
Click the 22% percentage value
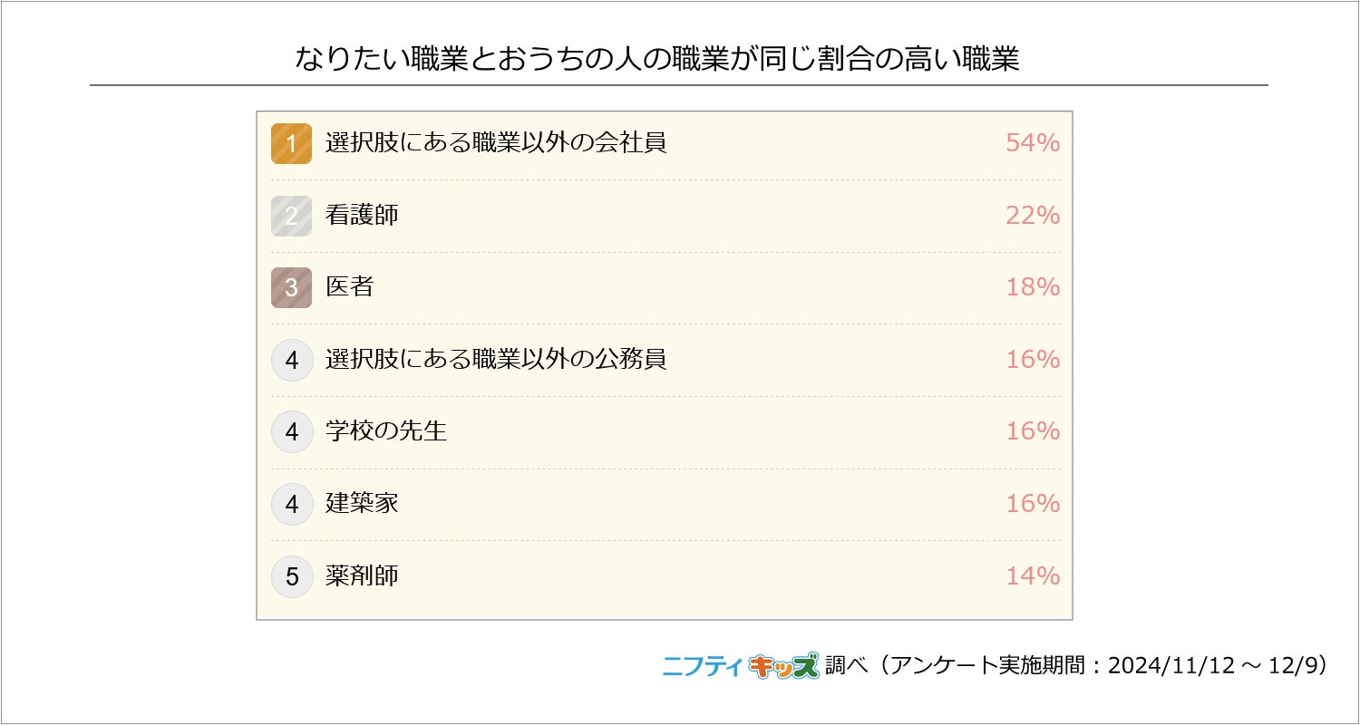pos(1033,216)
